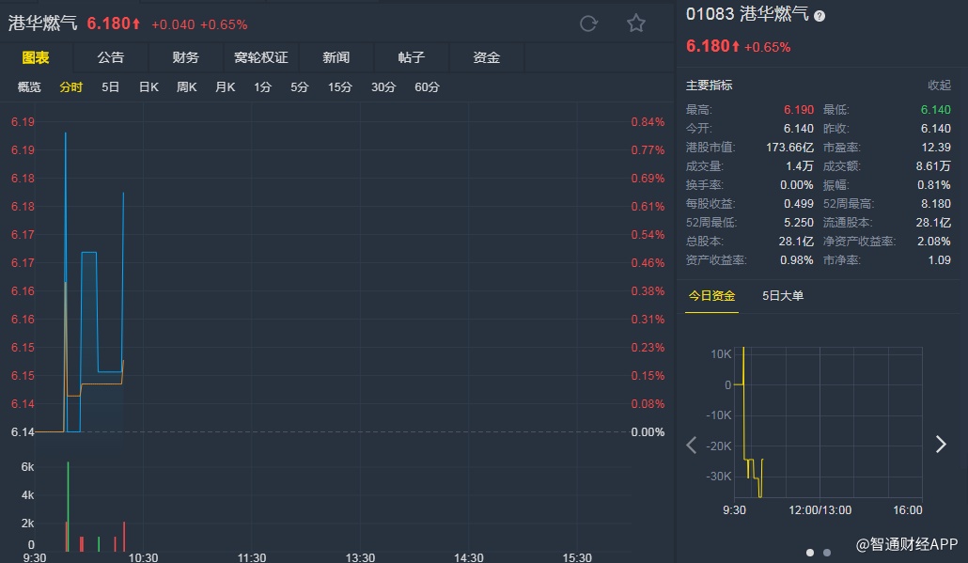The width and height of the screenshot is (968, 563).
Task: Collapse the 主要指标 panel via 收起
Action: click(939, 86)
